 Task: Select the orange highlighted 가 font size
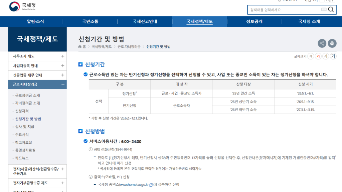[x=318, y=56]
